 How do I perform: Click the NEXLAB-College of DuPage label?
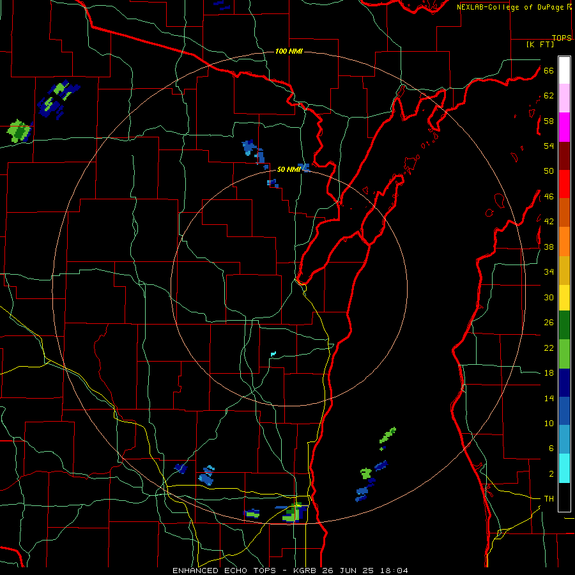pos(511,7)
